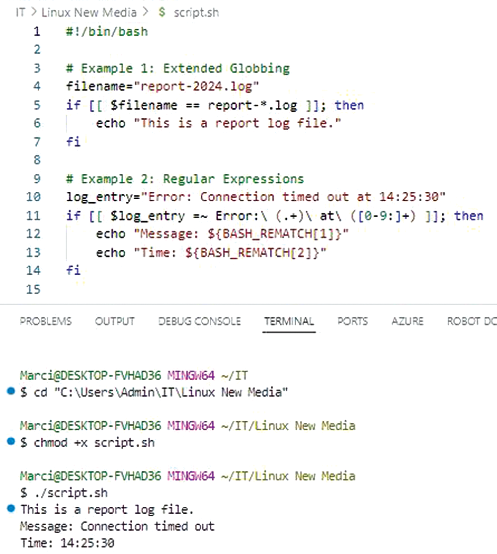Click the first prompt ending in '~/IT'
The image size is (497, 554).
pyautogui.click(x=134, y=375)
